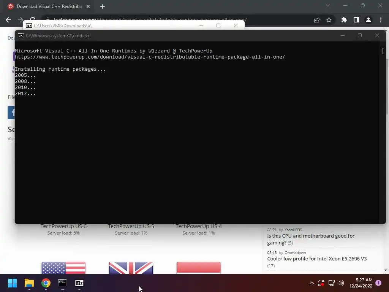Screen dimensions: 389x292
Task: Switch to Command Prompt taskbar icon
Action: pyautogui.click(x=63, y=283)
